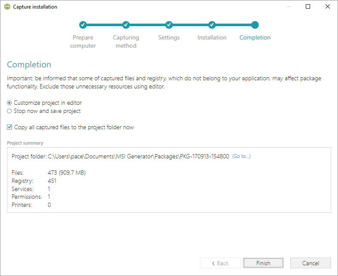The width and height of the screenshot is (338, 276).
Task: Click the Prepare computer step checkmark
Action: click(x=83, y=25)
